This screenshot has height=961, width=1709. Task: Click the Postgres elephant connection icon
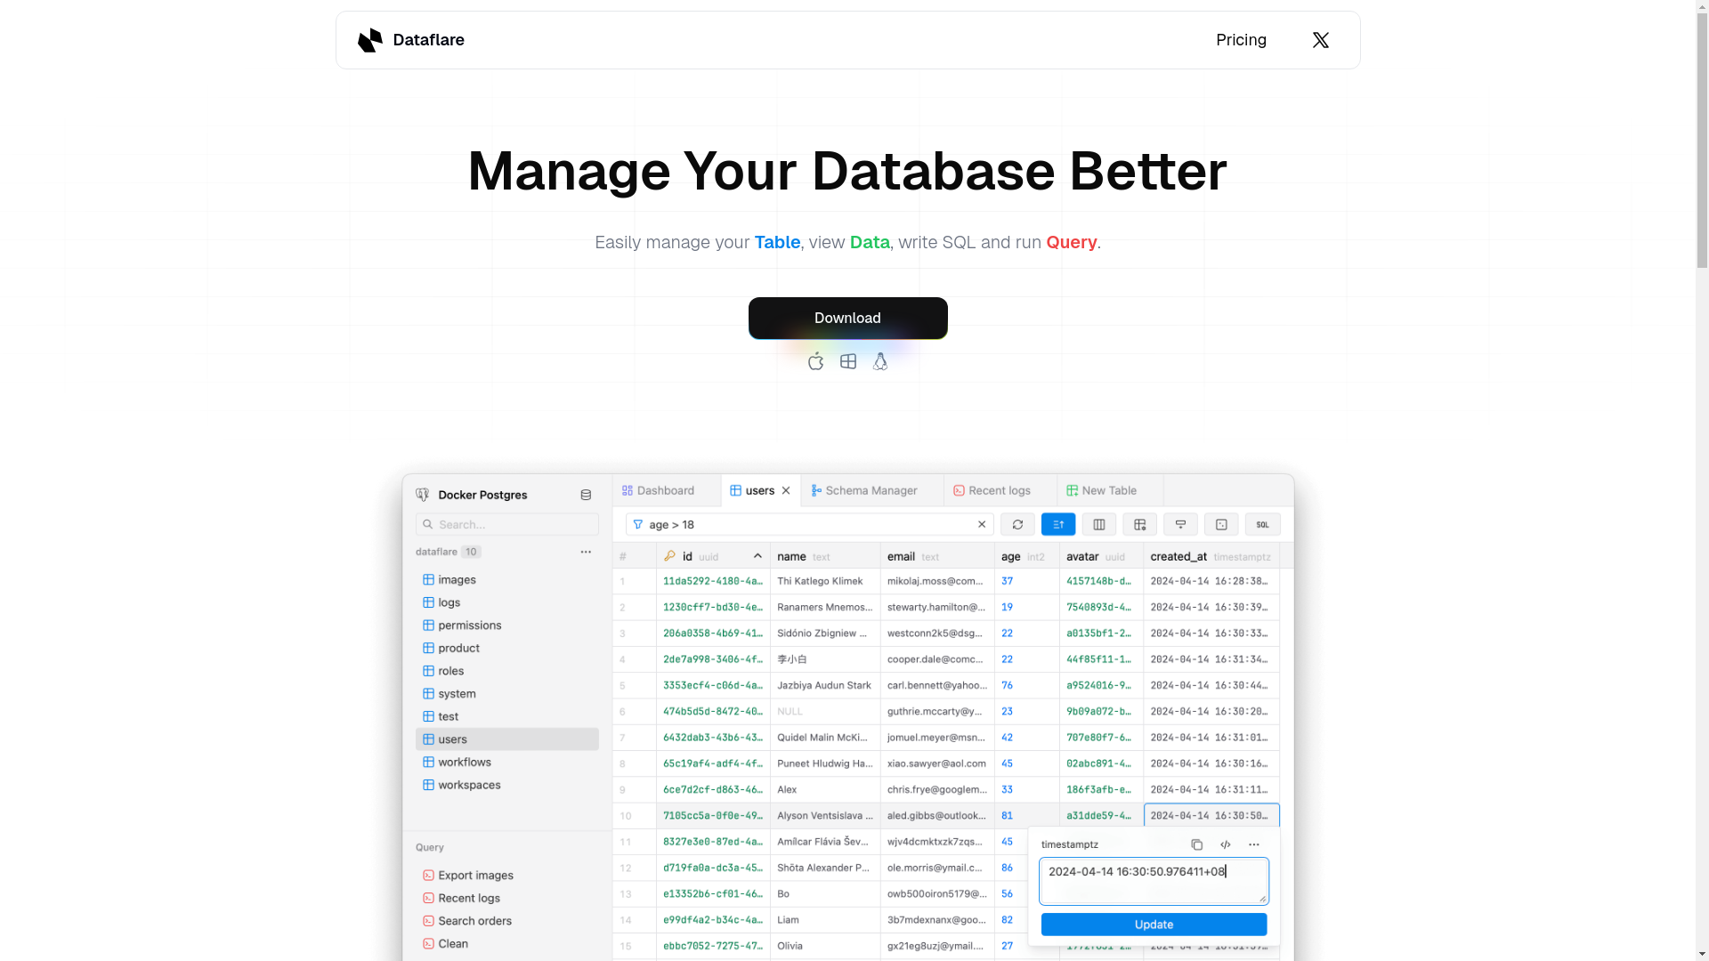pyautogui.click(x=423, y=495)
